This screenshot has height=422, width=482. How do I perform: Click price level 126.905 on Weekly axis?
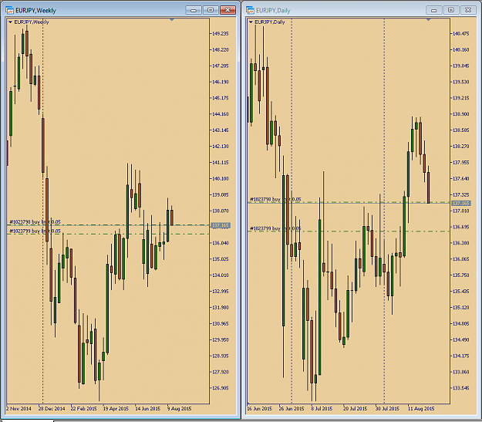point(221,388)
